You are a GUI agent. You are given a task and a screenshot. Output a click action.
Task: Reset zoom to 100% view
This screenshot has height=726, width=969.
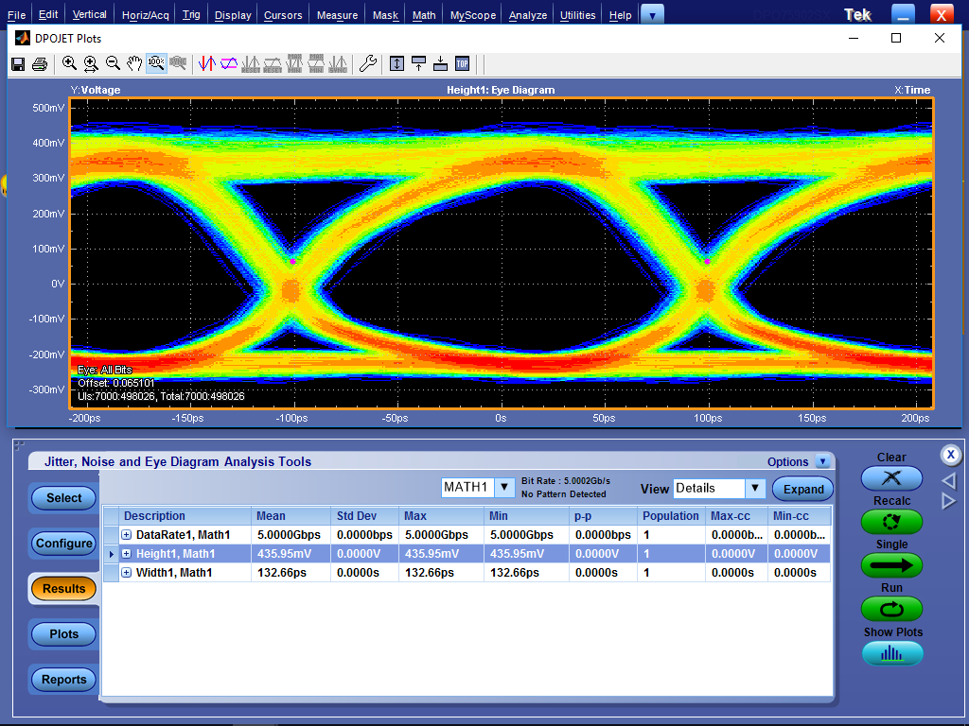click(156, 63)
